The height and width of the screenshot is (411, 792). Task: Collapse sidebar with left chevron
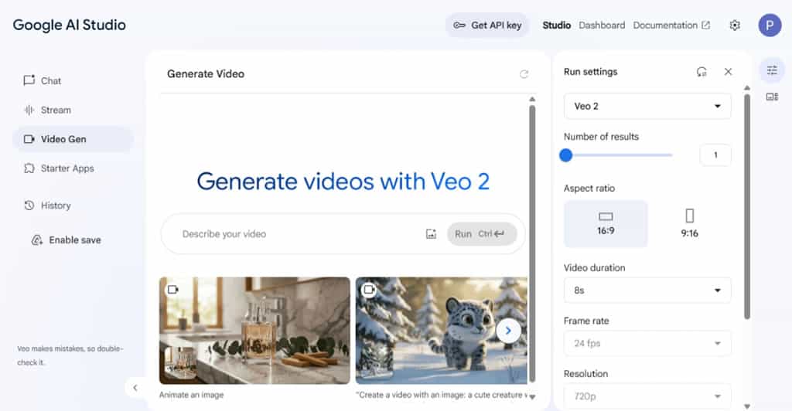pos(135,387)
